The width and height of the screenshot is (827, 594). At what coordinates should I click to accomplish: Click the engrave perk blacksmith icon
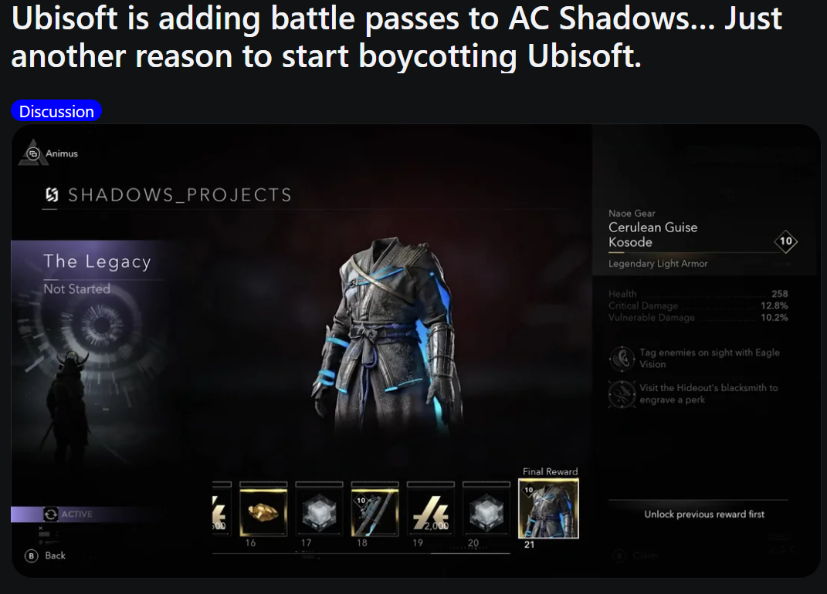click(x=622, y=393)
